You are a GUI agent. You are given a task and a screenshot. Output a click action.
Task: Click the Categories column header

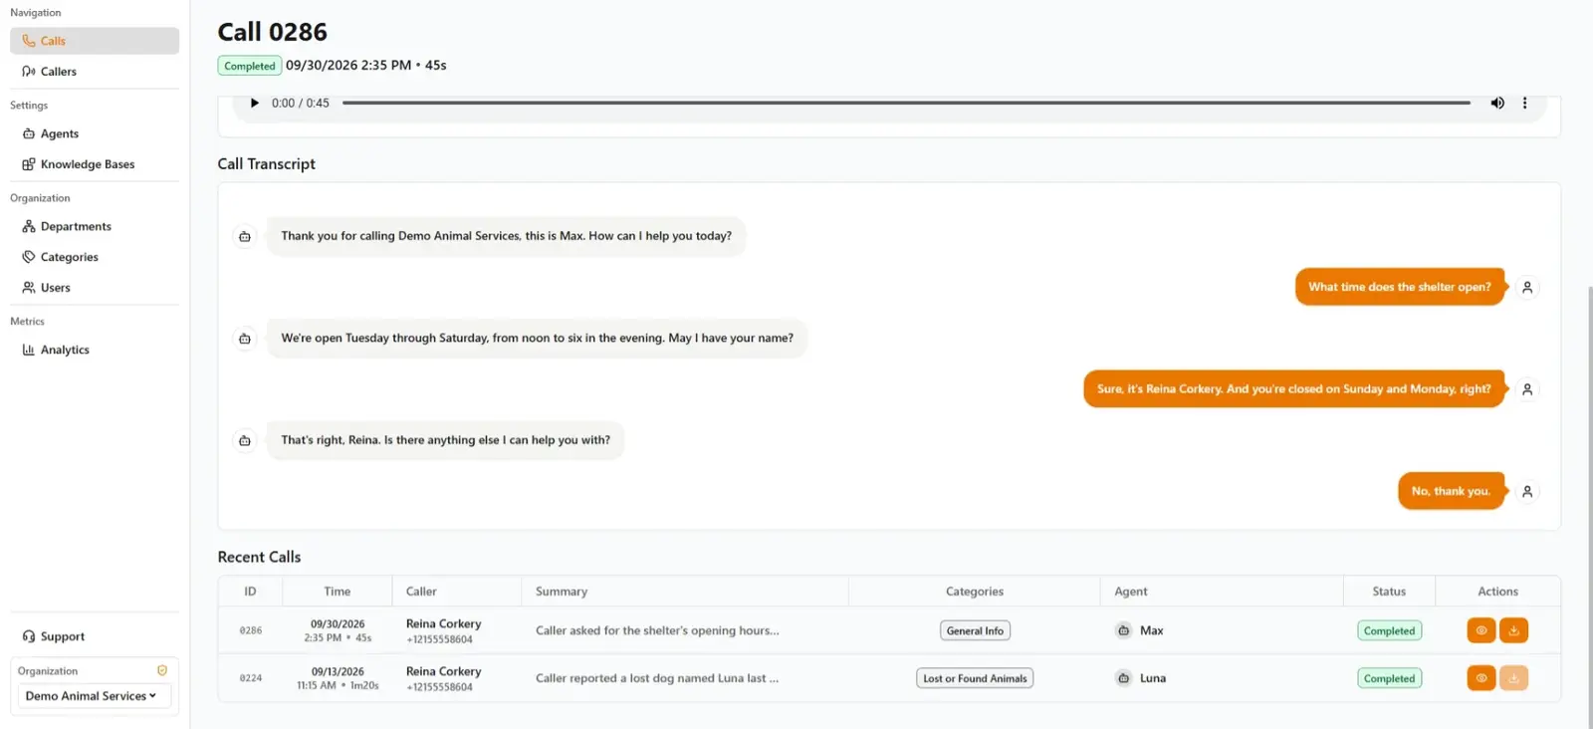pyautogui.click(x=975, y=592)
